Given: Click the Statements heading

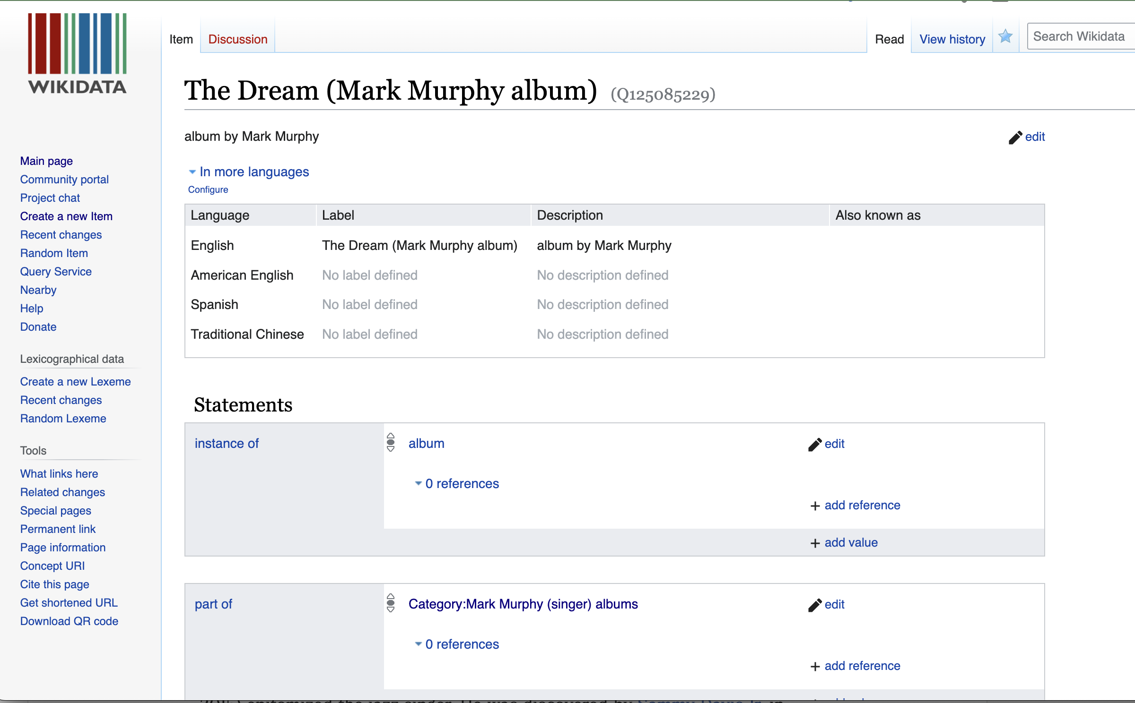Looking at the screenshot, I should 243,405.
